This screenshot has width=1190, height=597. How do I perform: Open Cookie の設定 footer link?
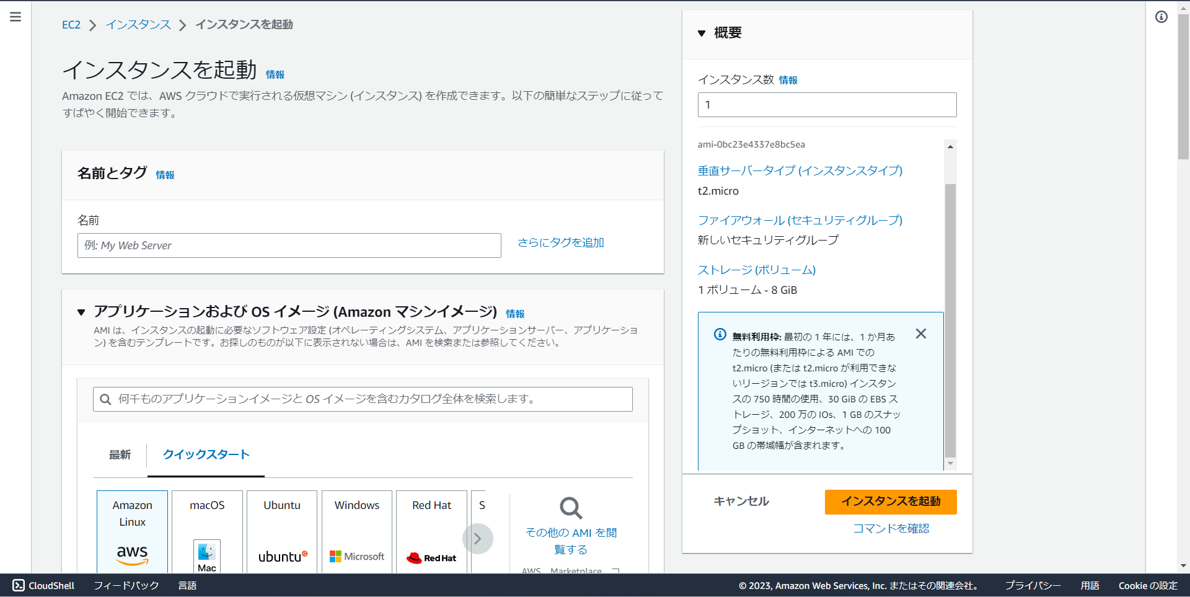pos(1148,586)
